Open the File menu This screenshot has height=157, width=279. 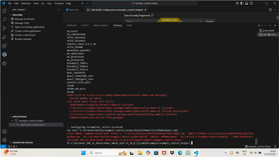click(x=10, y=3)
